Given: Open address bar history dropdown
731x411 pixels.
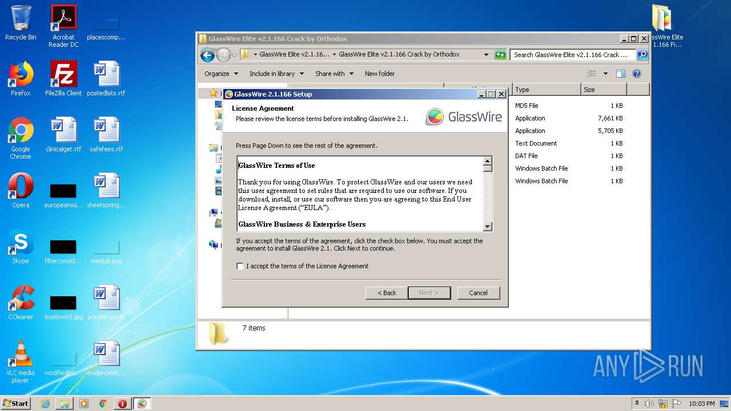Looking at the screenshot, I should pos(486,55).
